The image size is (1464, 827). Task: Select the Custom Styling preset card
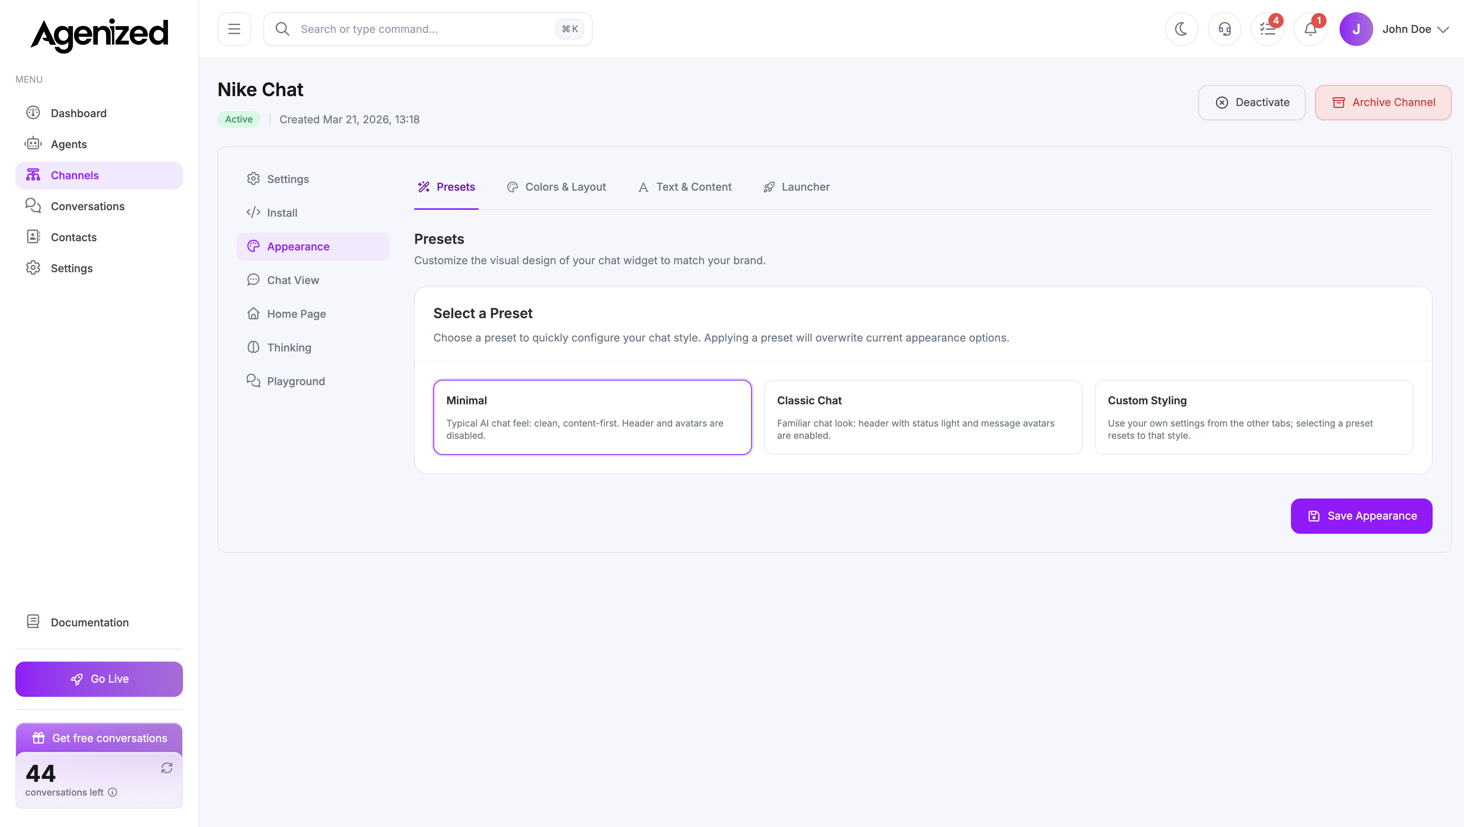(1254, 417)
